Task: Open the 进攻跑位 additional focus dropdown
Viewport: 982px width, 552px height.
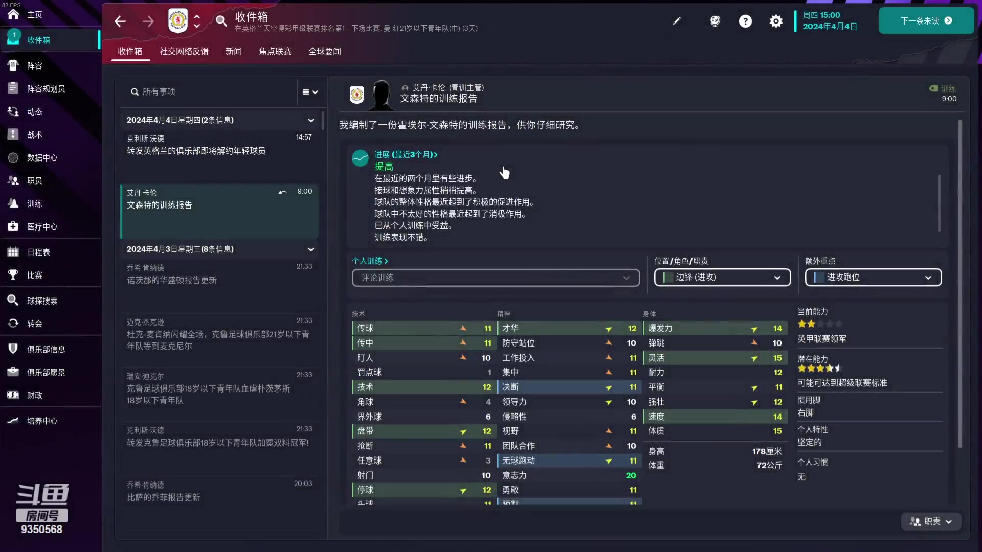Action: coord(873,277)
